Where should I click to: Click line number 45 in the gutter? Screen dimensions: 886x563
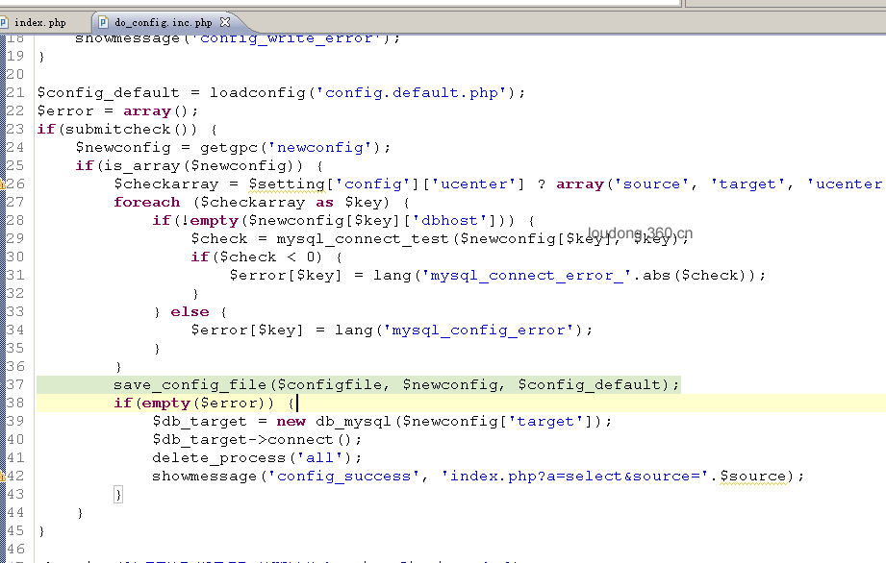click(15, 531)
